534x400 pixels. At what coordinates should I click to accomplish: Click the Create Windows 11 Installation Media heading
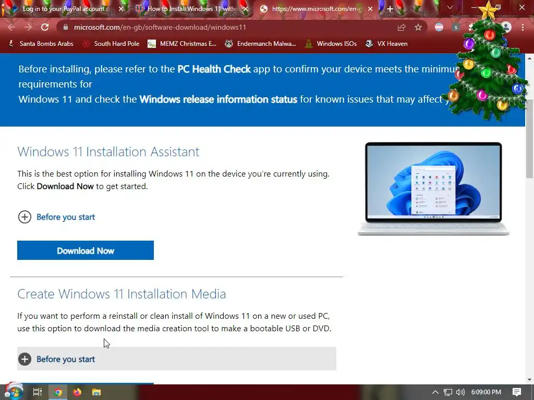coord(122,294)
